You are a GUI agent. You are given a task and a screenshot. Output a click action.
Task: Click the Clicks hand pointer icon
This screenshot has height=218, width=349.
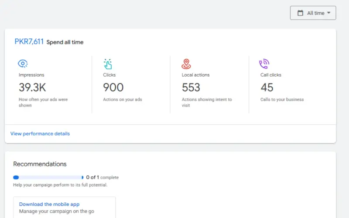(108, 64)
